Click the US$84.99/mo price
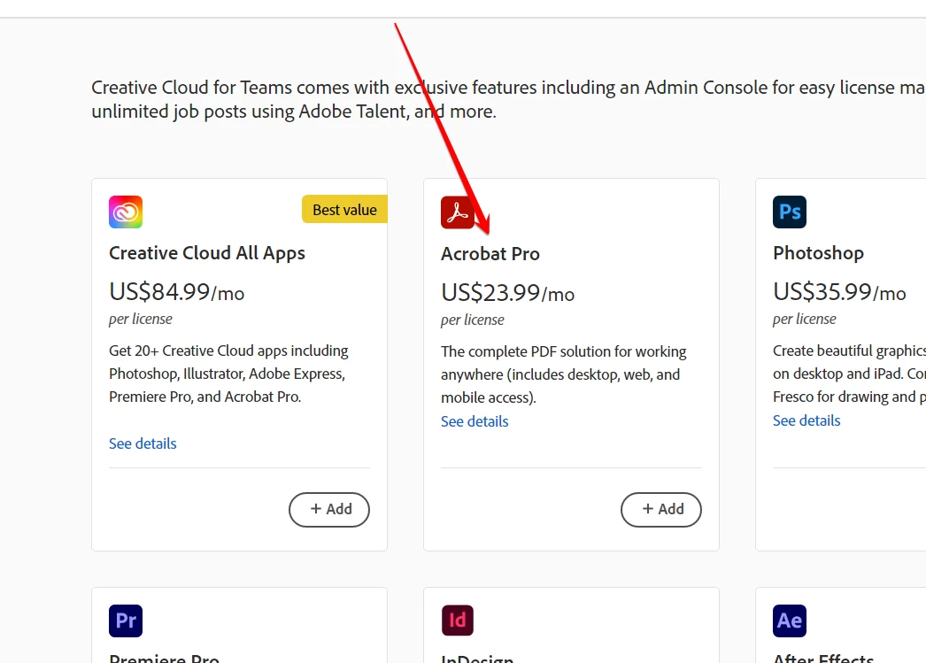Image resolution: width=926 pixels, height=663 pixels. coord(176,291)
